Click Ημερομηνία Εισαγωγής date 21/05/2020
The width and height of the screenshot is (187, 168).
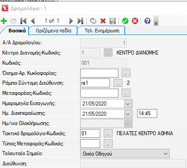[94, 104]
